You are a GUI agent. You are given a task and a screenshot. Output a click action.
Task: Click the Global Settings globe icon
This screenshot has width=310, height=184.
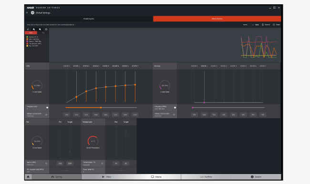(x=32, y=13)
